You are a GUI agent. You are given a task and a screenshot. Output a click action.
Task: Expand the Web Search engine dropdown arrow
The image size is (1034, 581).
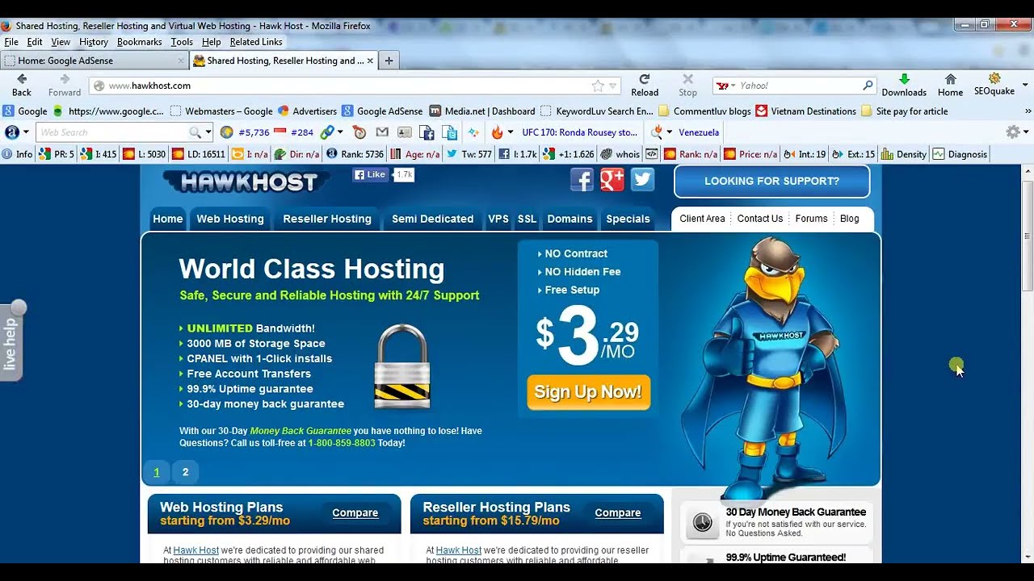(x=208, y=132)
